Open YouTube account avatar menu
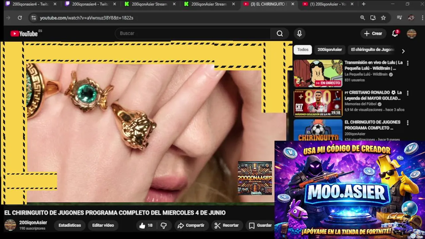 pyautogui.click(x=411, y=34)
